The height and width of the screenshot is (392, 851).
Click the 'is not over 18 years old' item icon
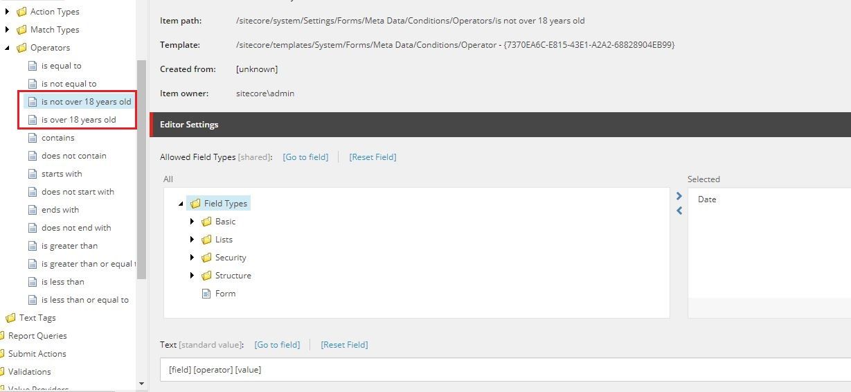(x=33, y=102)
